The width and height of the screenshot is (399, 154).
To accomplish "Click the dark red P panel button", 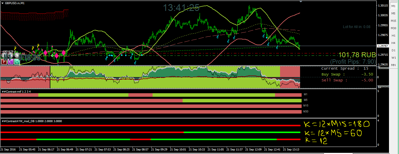I will 4,62.
